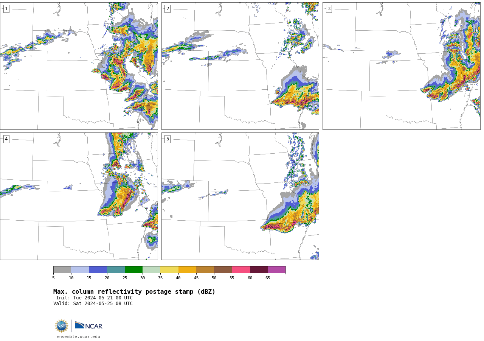Click the colorbar tick label 35

pos(160,278)
